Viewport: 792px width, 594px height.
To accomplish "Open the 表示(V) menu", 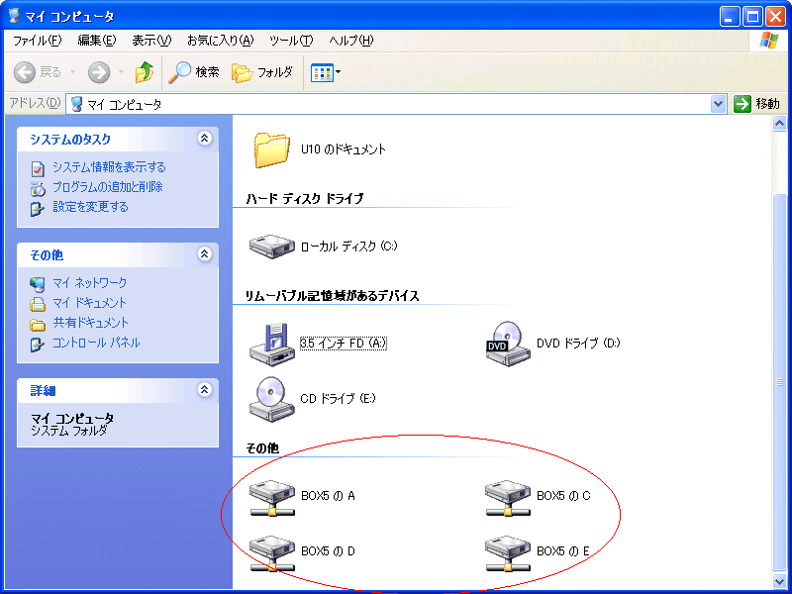I will tap(151, 41).
